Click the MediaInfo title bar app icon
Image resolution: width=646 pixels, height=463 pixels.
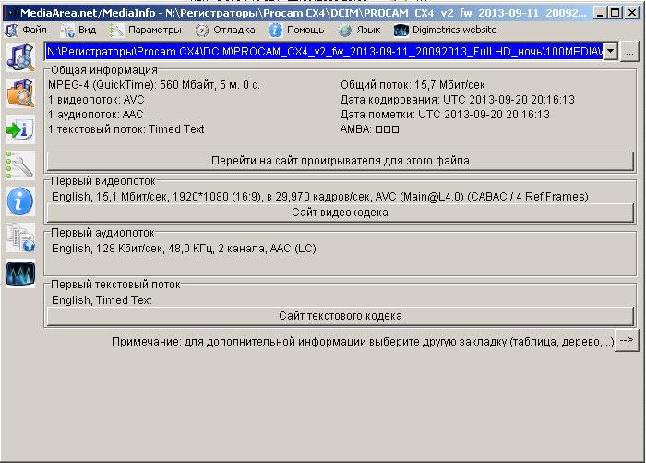pos(10,14)
